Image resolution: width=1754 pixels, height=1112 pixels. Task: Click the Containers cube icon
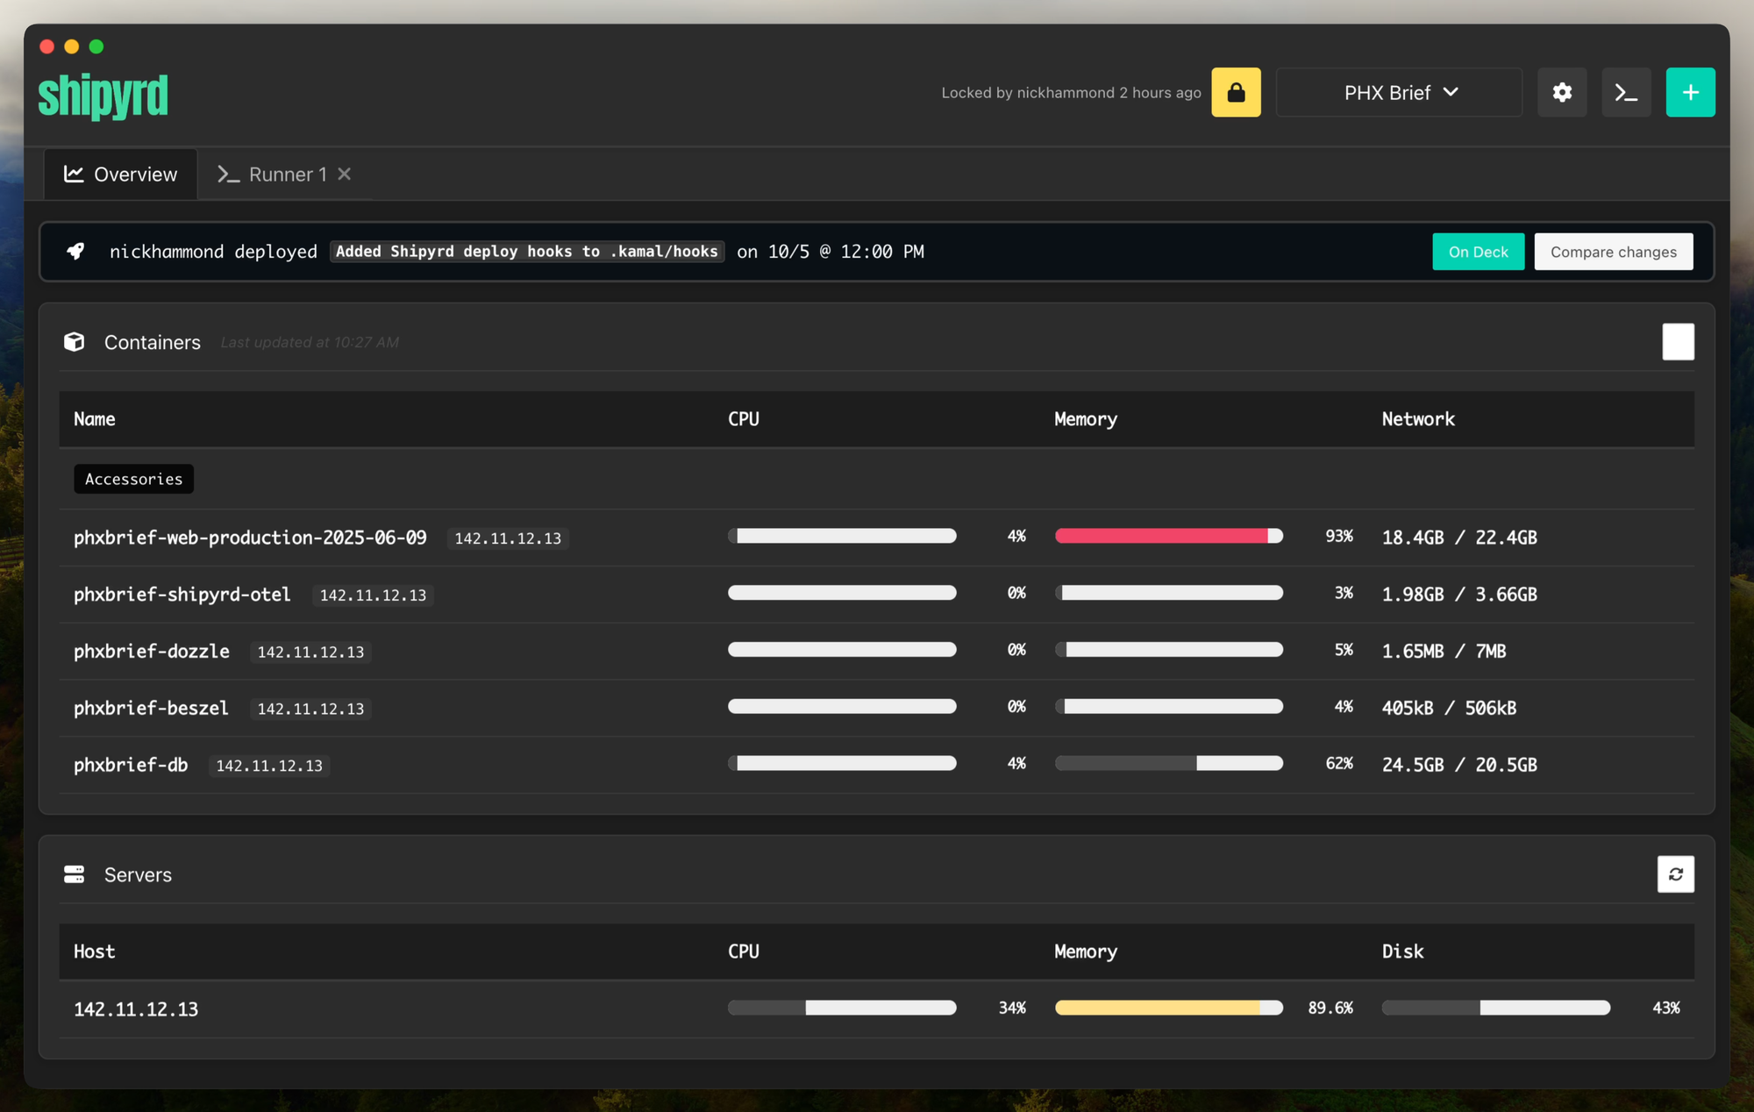[x=75, y=342]
